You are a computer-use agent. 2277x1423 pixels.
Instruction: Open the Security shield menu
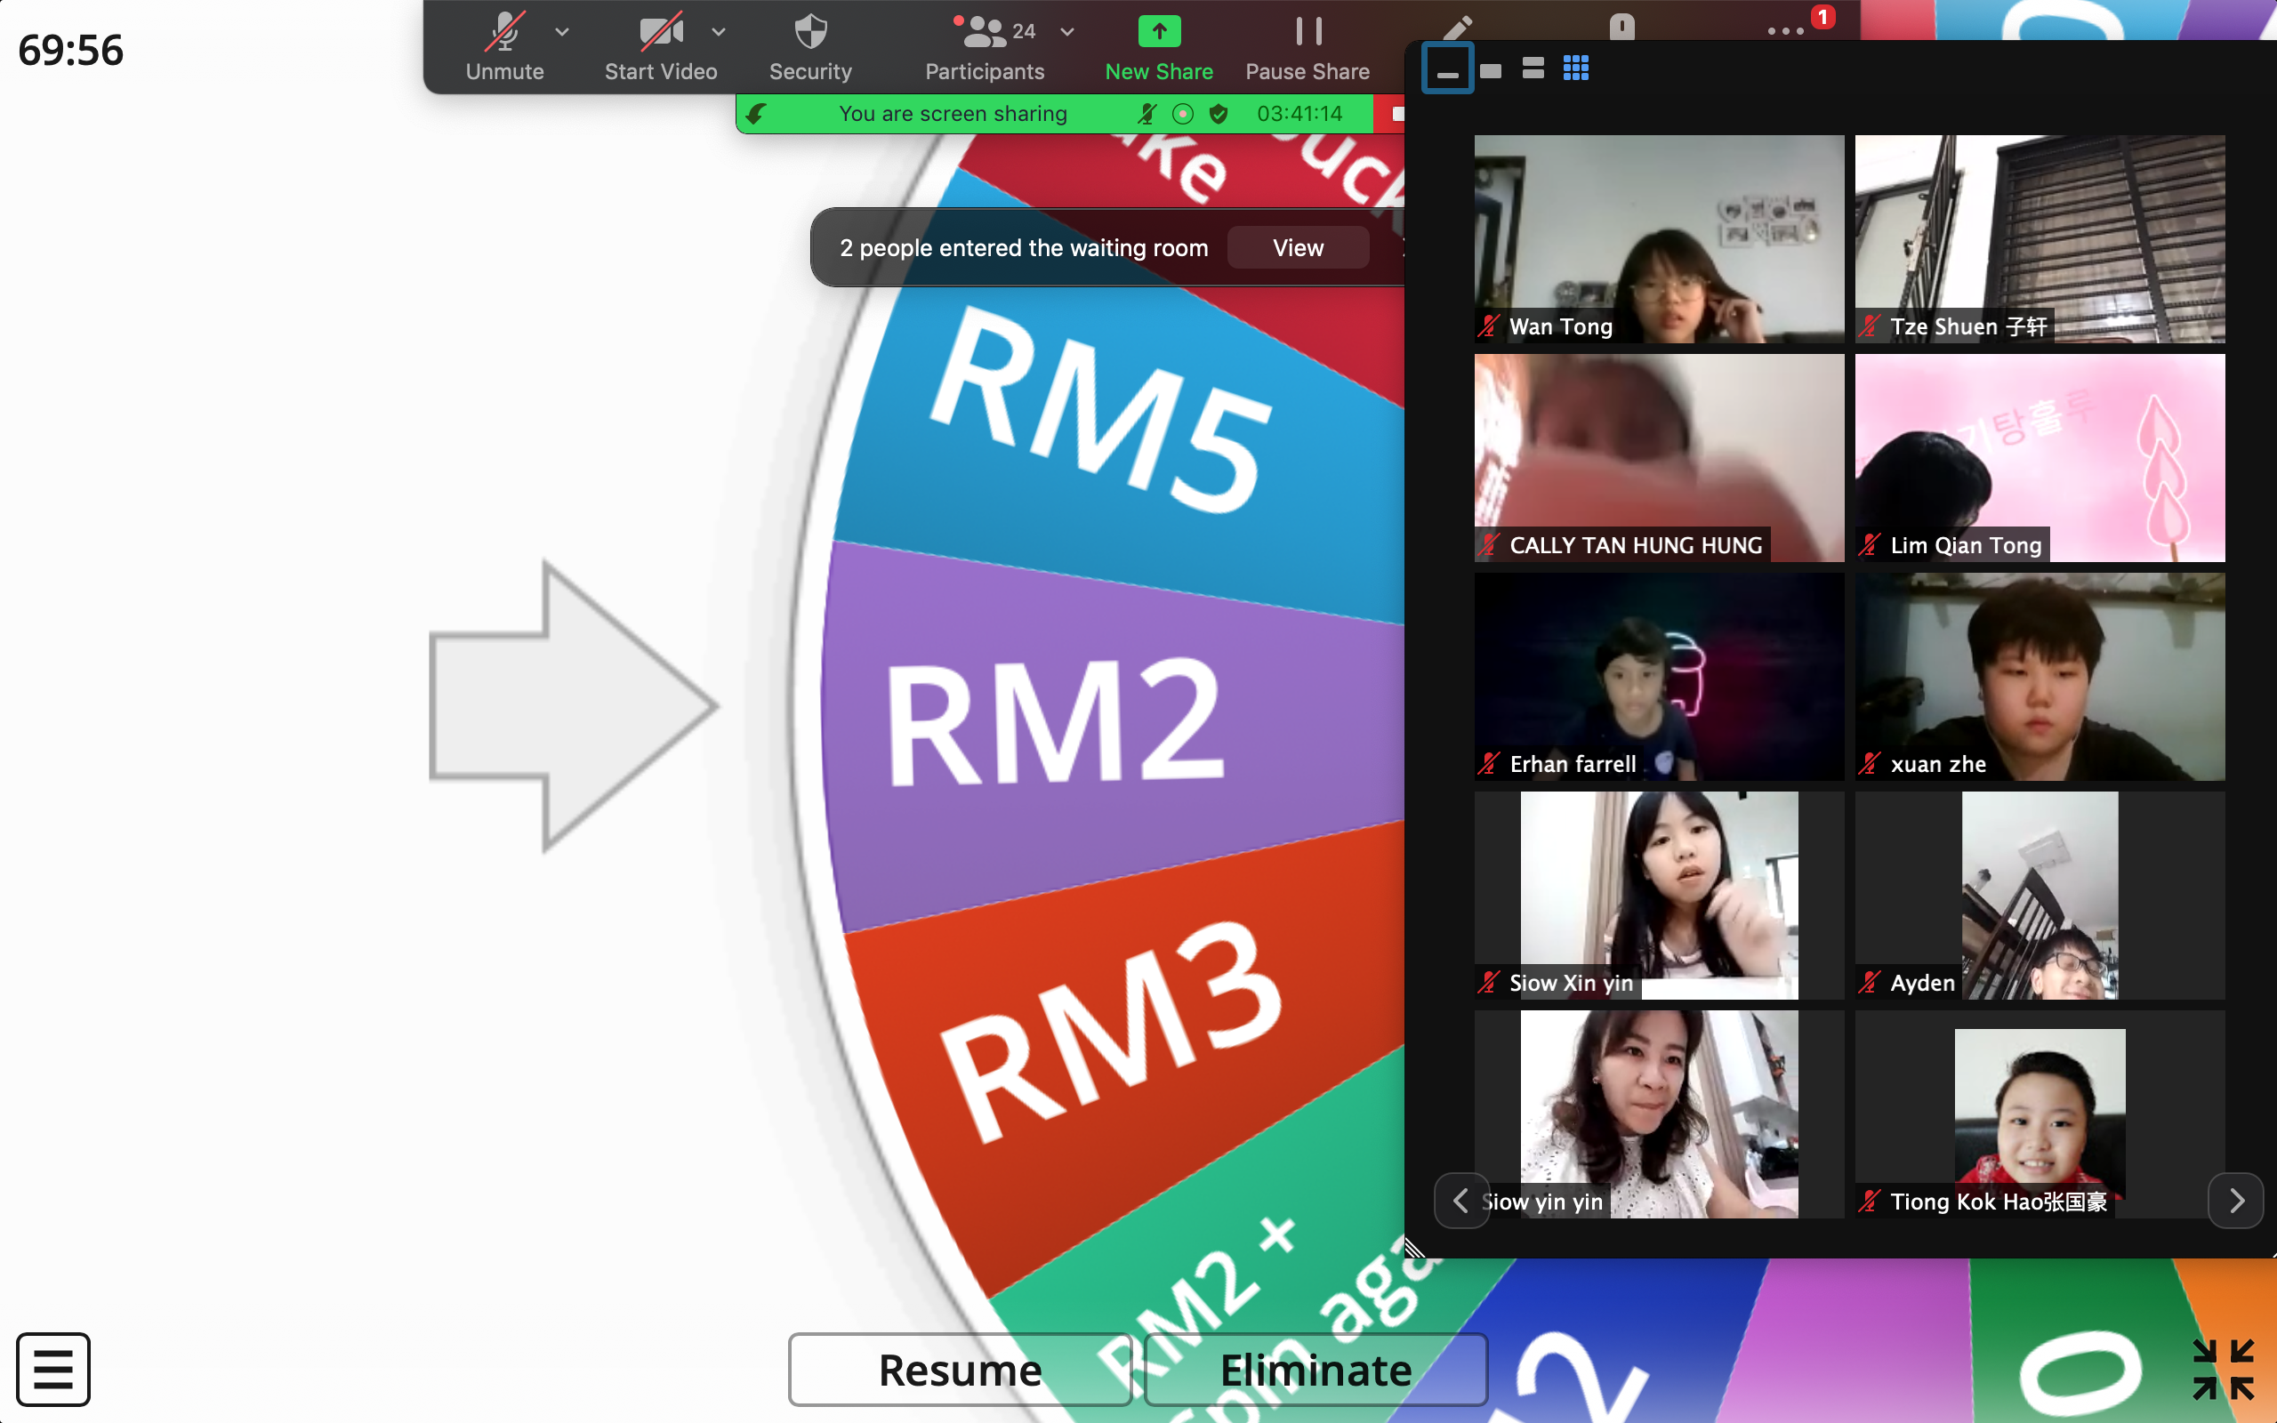810,47
